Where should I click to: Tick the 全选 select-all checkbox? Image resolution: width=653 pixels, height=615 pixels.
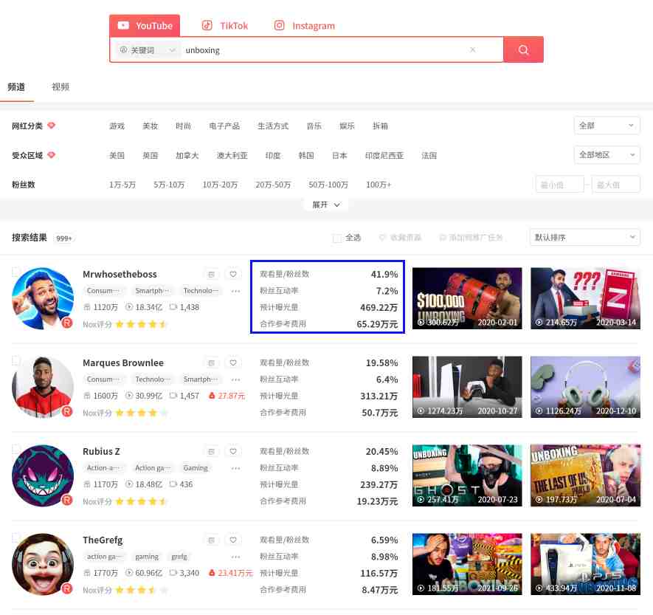(337, 238)
